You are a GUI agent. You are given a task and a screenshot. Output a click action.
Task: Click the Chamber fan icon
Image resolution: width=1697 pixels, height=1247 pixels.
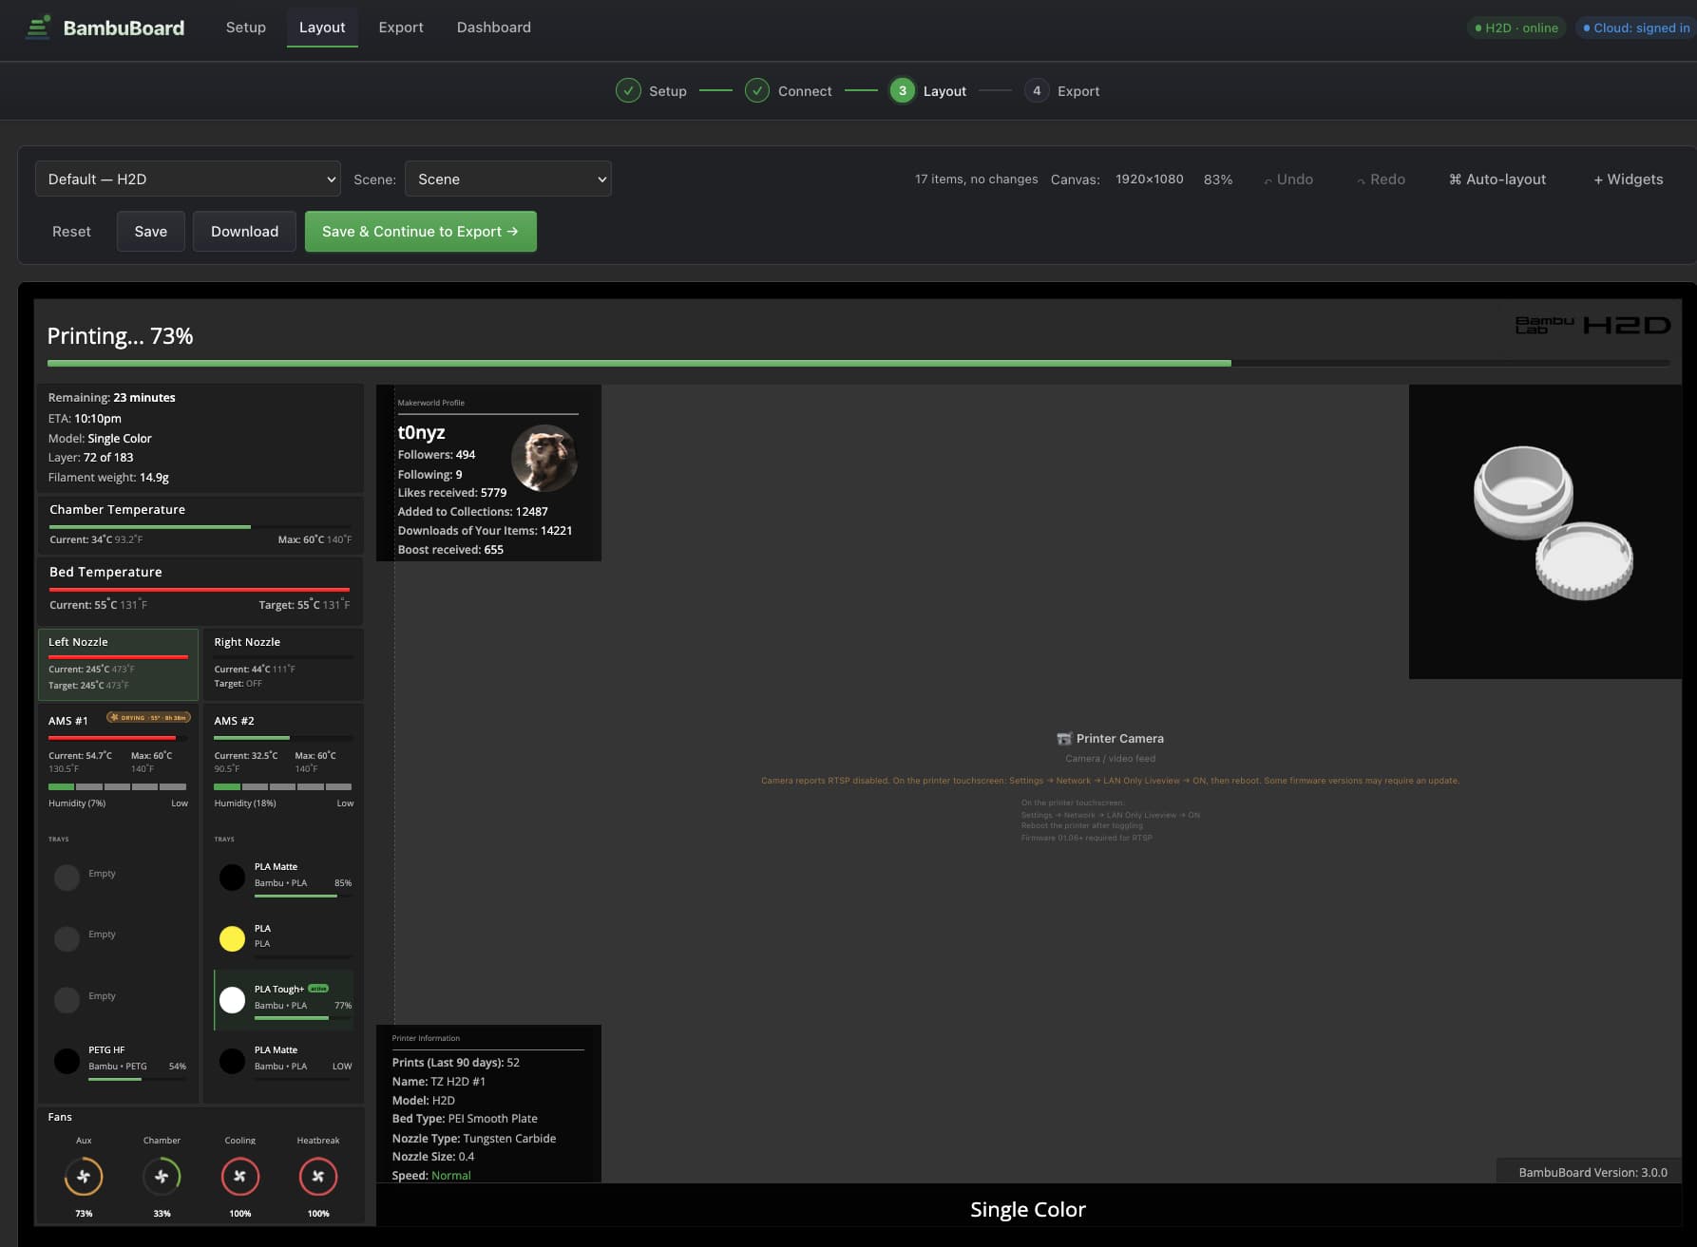click(162, 1177)
